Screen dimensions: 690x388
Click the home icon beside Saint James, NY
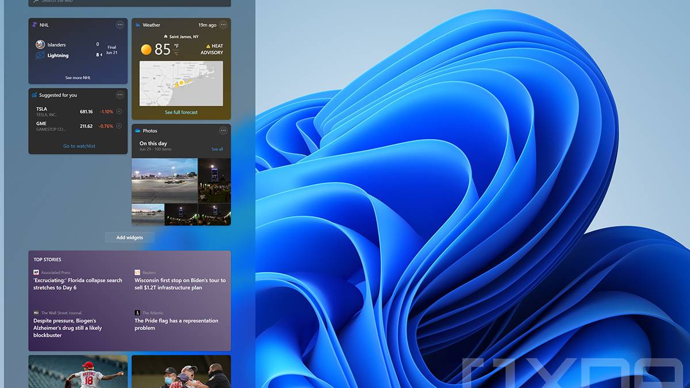[x=166, y=36]
